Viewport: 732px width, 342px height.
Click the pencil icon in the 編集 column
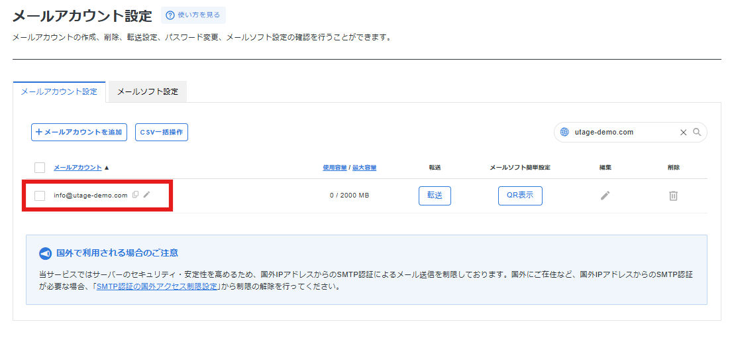(605, 196)
